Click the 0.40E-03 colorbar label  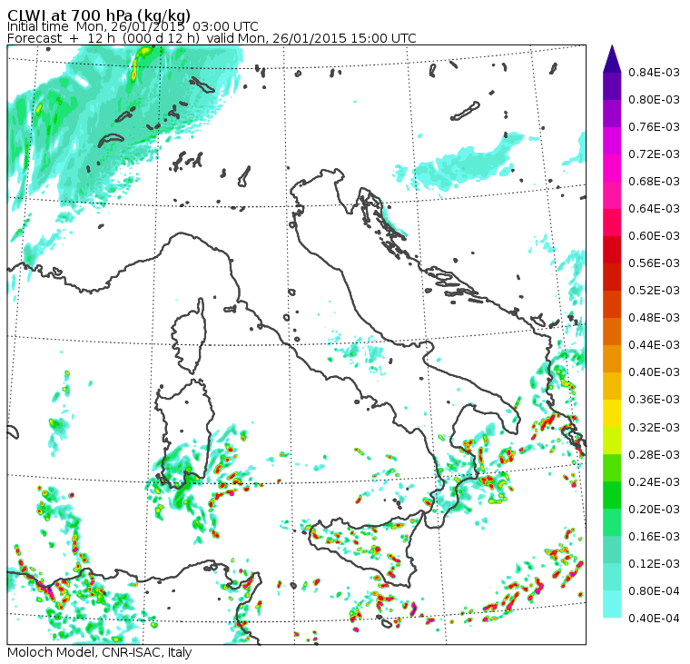[x=654, y=372]
